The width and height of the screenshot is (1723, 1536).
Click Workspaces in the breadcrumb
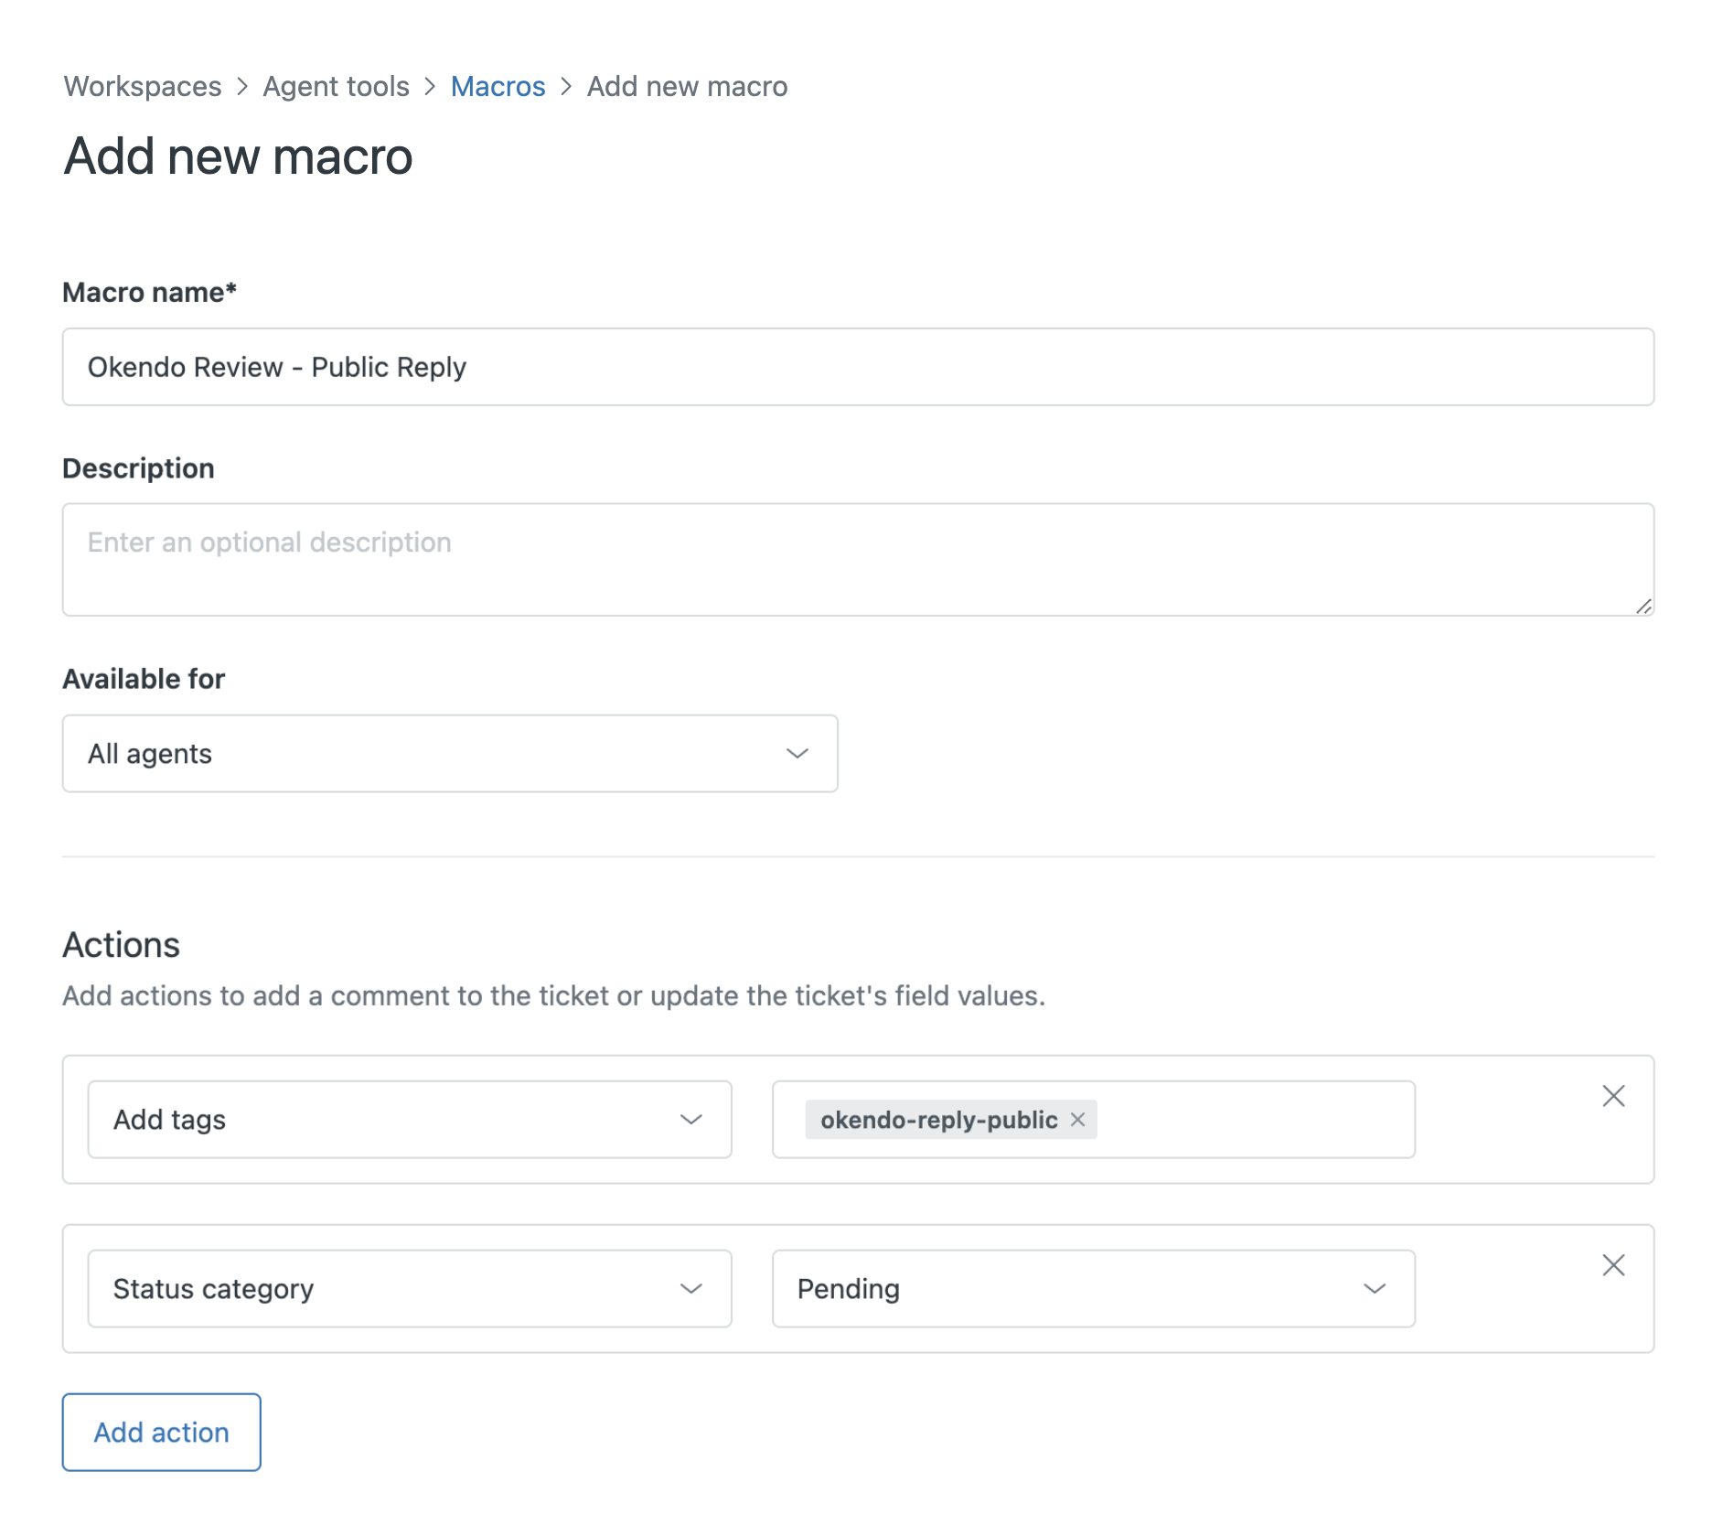pyautogui.click(x=143, y=86)
